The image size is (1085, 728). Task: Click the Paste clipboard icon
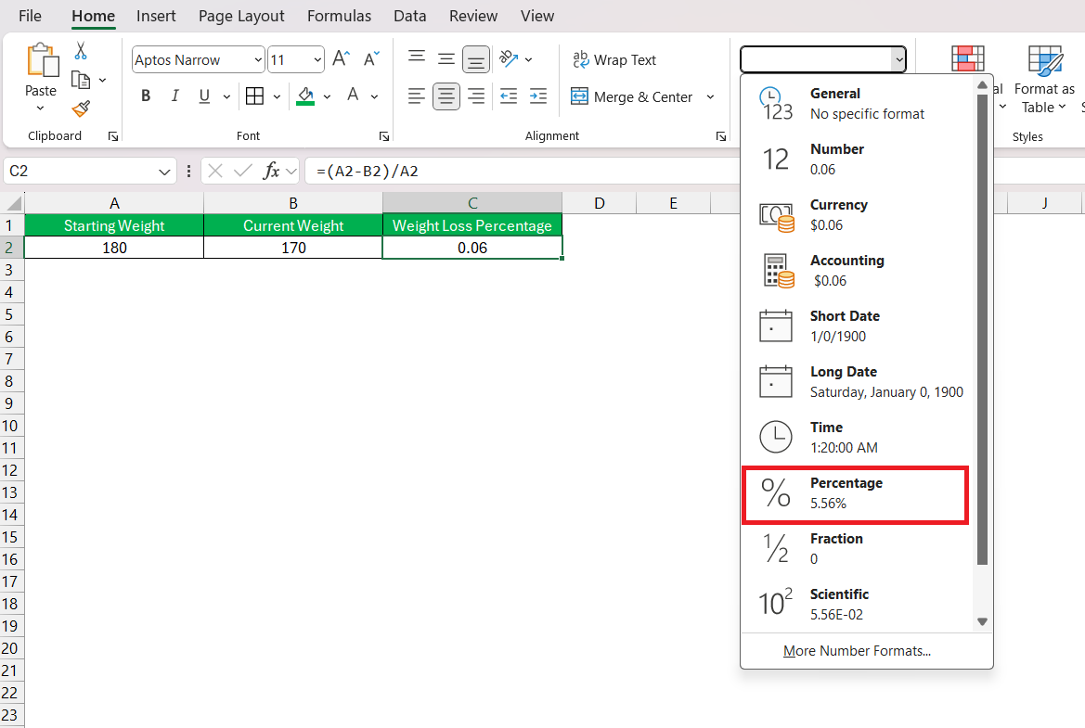click(x=42, y=60)
